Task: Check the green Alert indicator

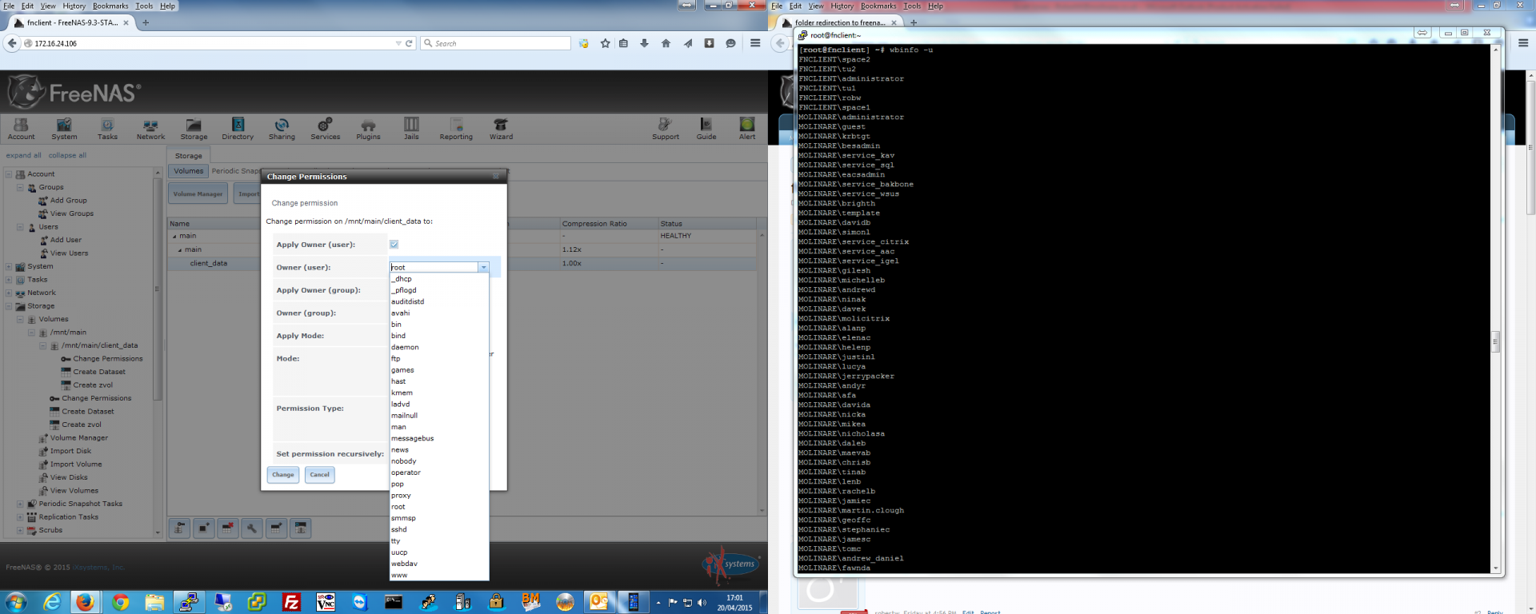Action: point(747,129)
